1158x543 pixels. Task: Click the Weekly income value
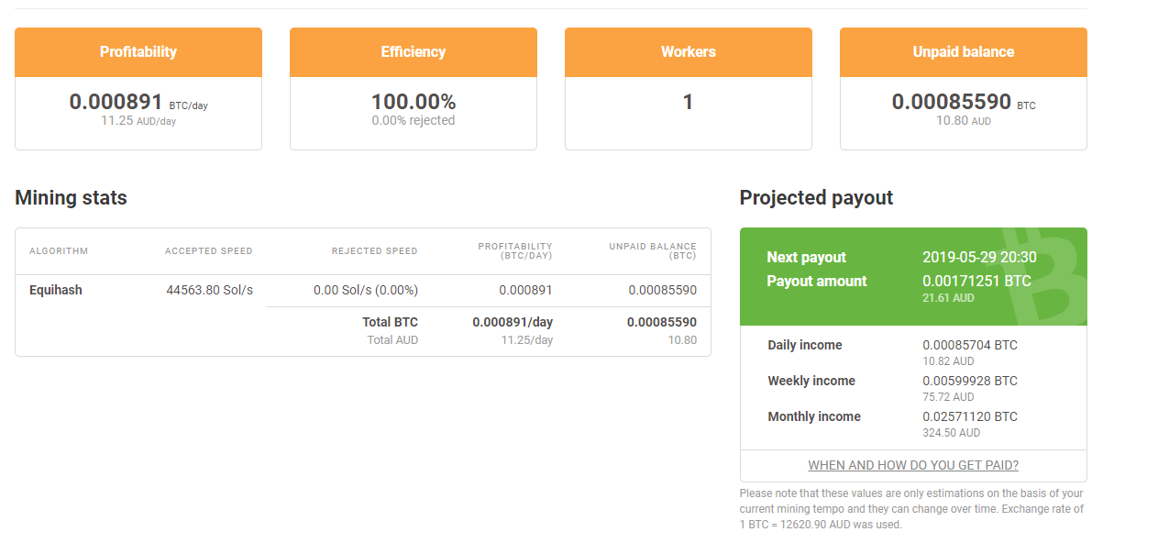[970, 382]
